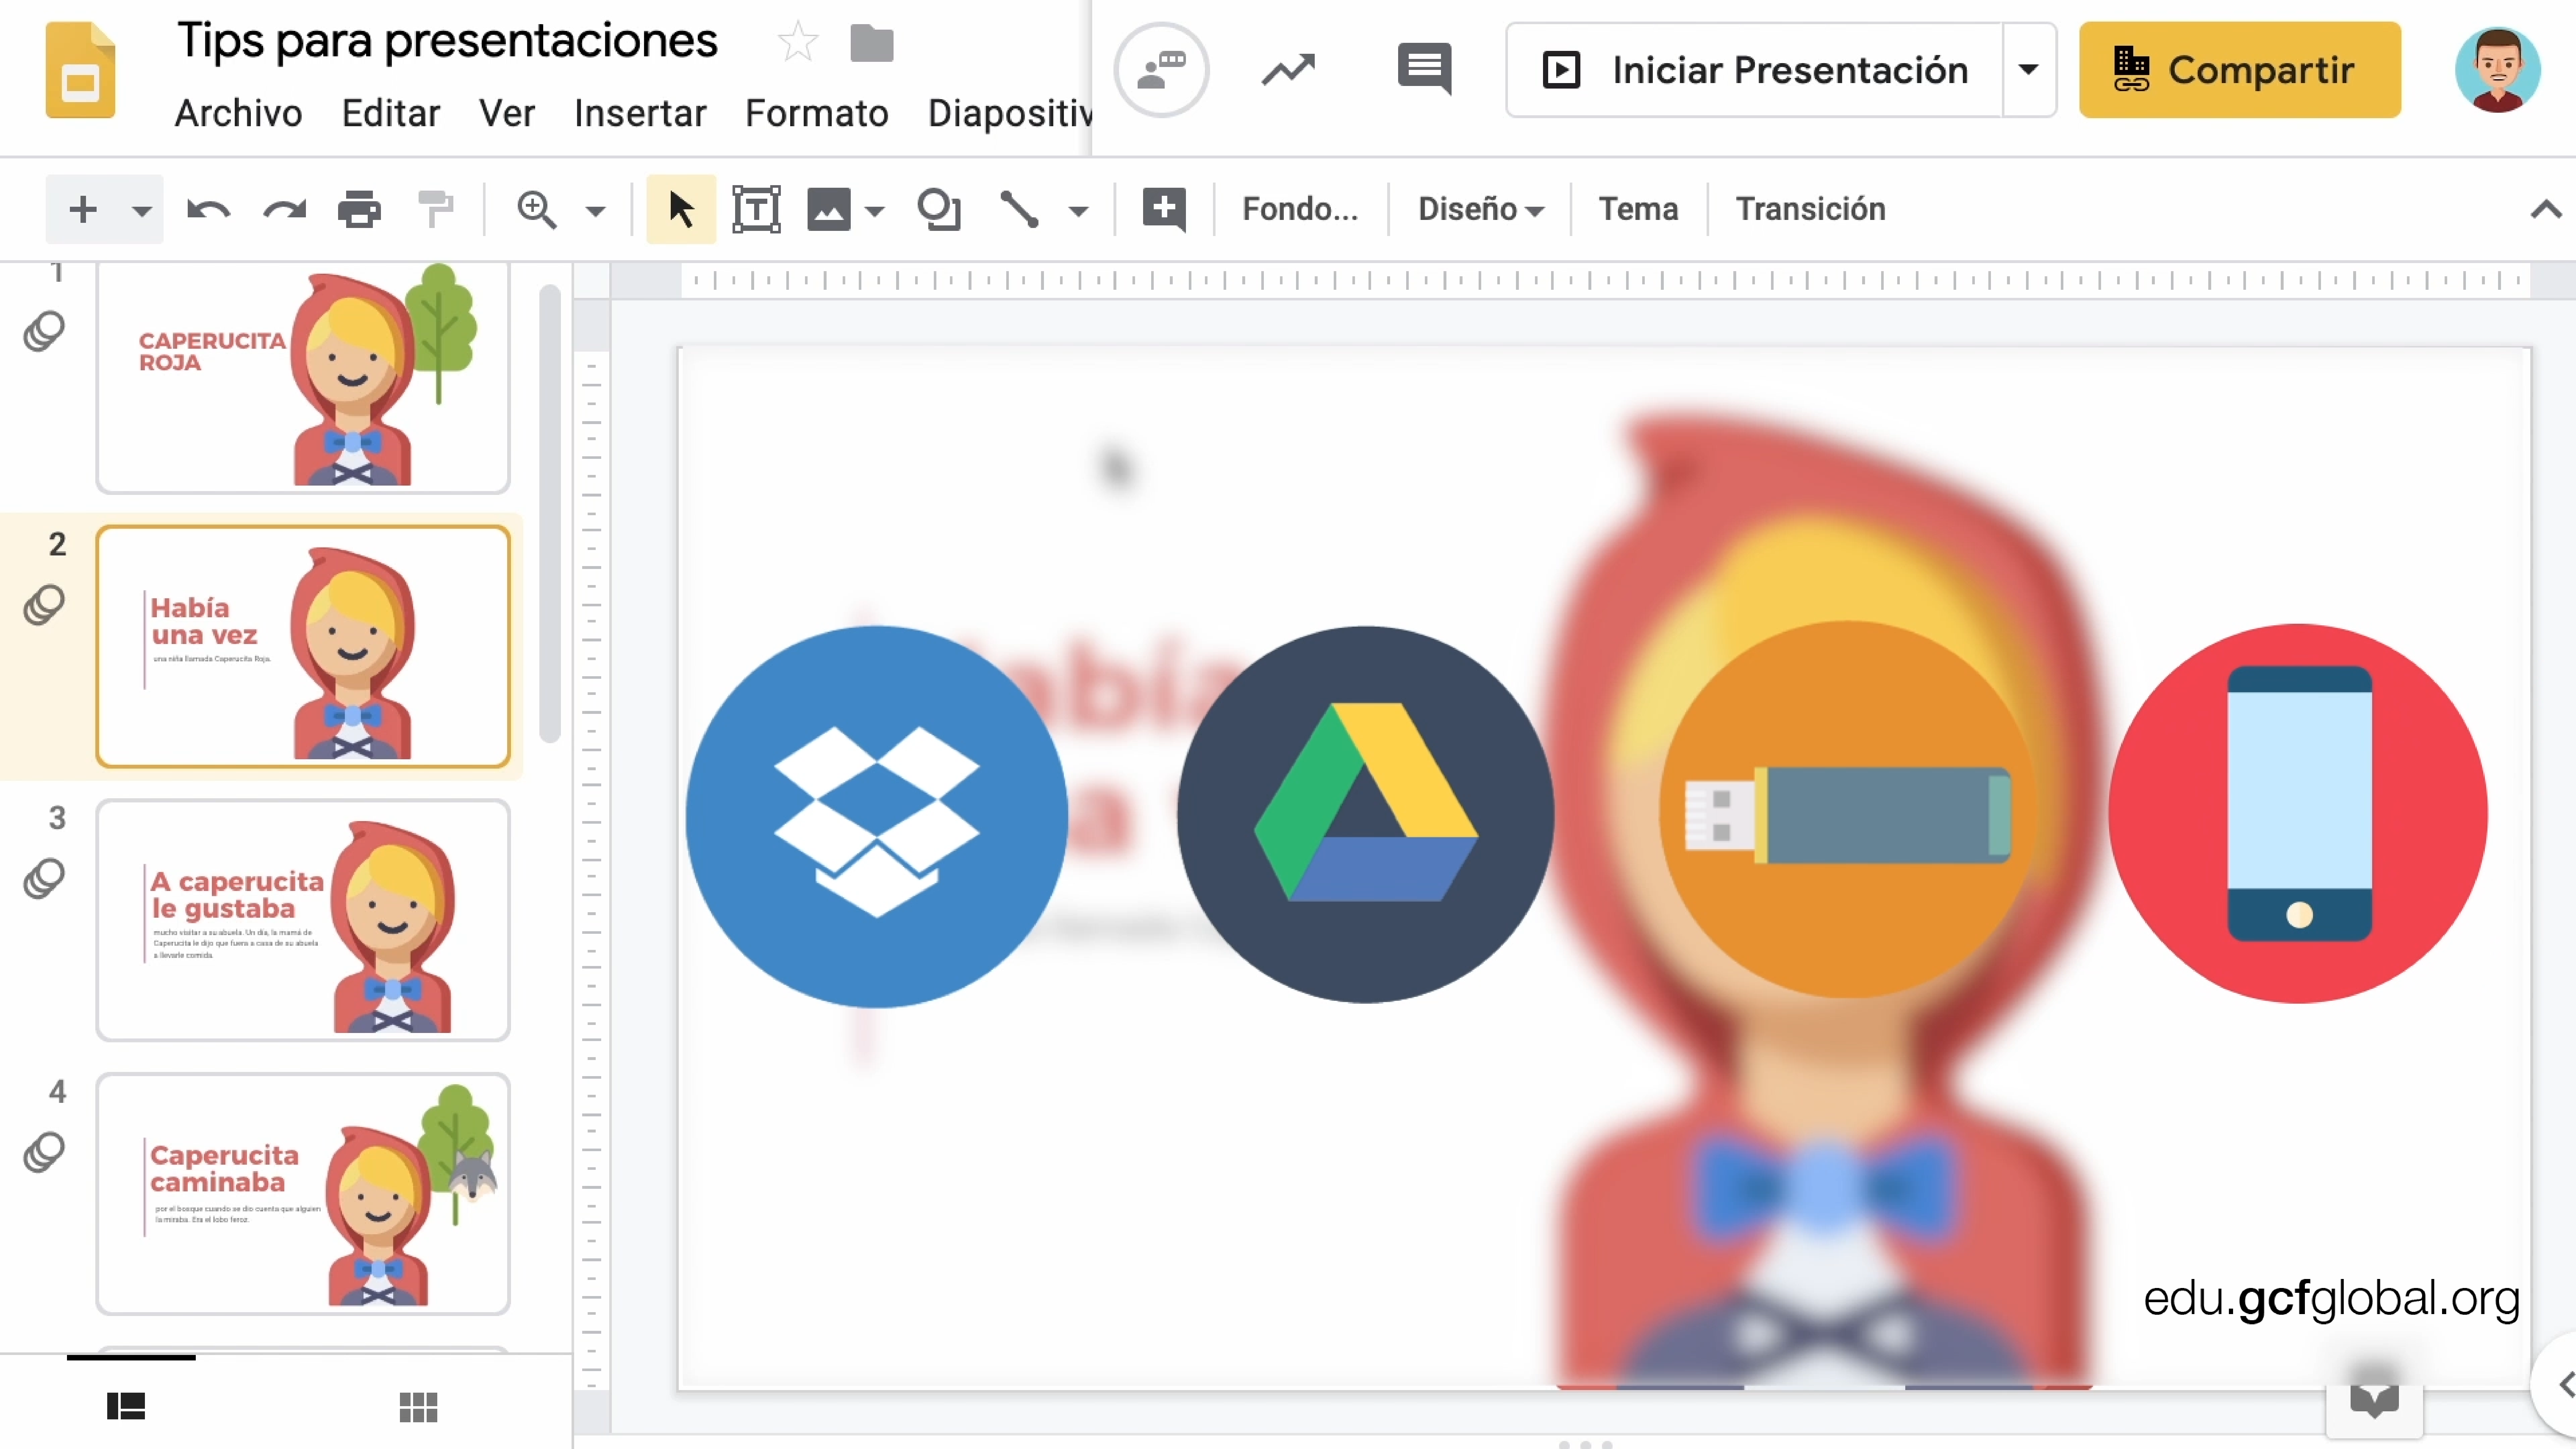This screenshot has width=2576, height=1449.
Task: Open the Google Slides home logo
Action: [x=80, y=70]
